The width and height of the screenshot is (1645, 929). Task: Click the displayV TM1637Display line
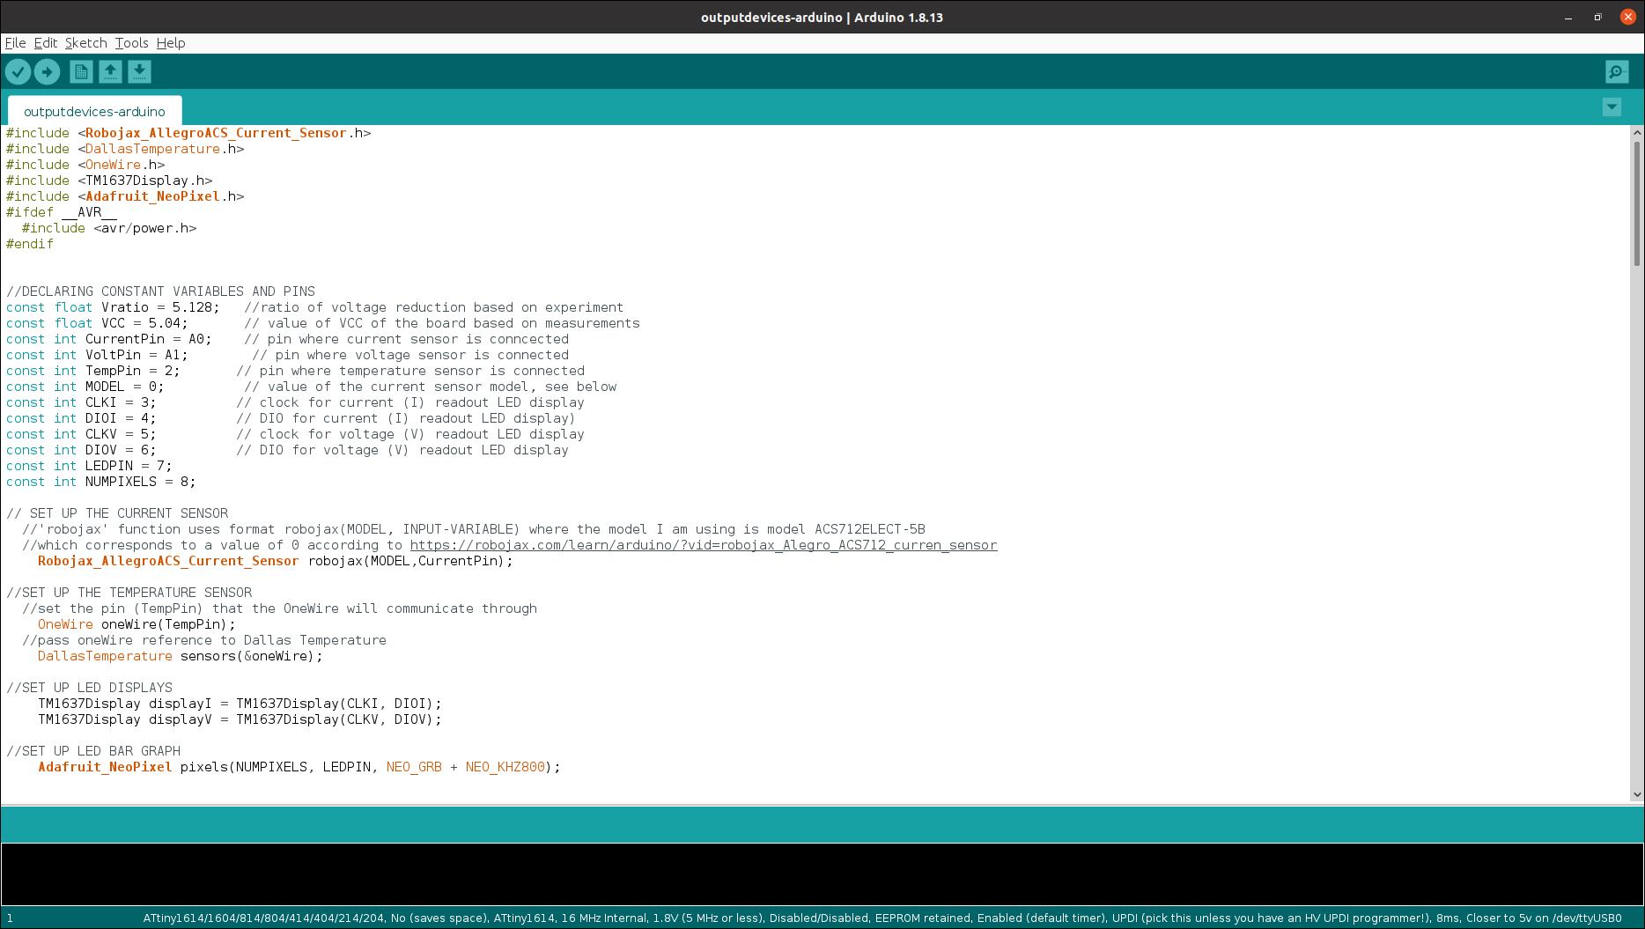(240, 719)
